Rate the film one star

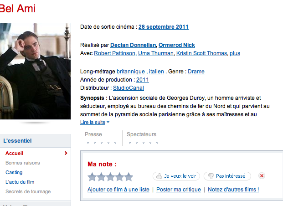(x=92, y=177)
